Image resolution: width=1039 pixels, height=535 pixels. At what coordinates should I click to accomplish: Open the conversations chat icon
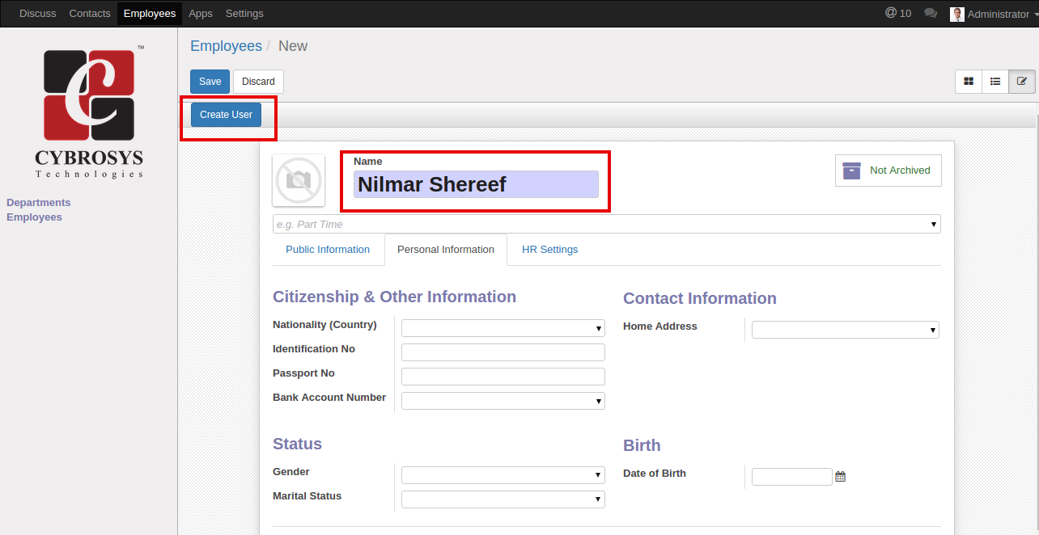coord(931,14)
